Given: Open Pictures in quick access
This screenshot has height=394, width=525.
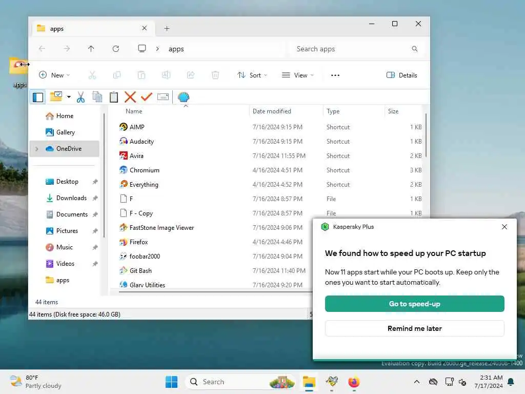Looking at the screenshot, I should (67, 231).
